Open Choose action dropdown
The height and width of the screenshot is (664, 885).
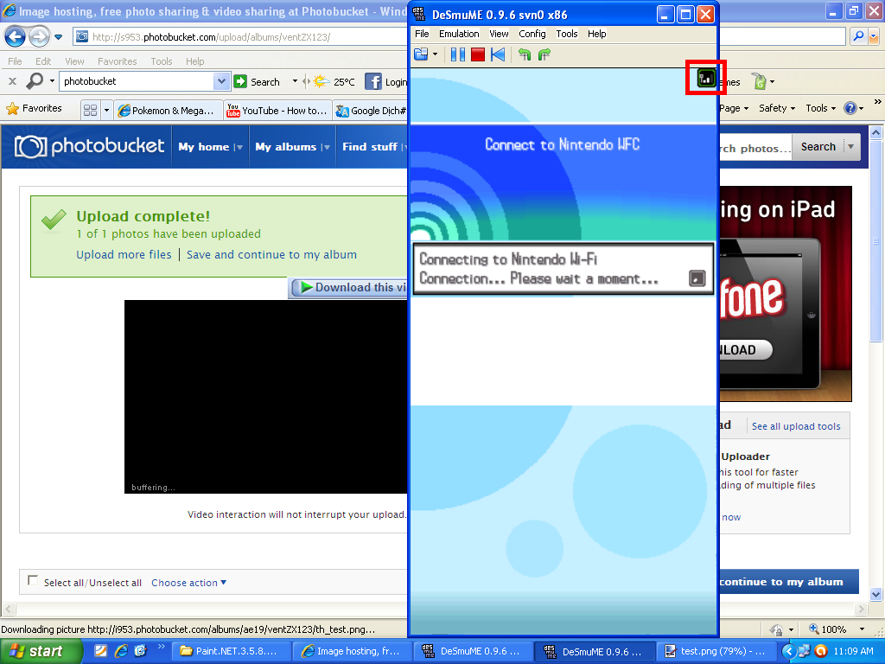click(x=188, y=583)
